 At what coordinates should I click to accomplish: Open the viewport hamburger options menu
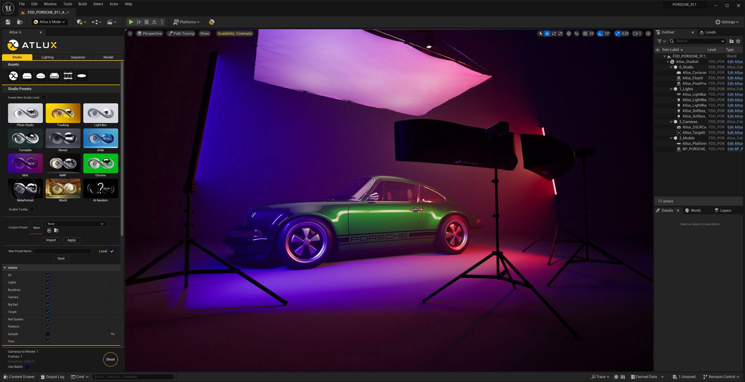point(130,33)
